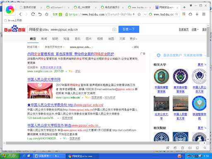Click the camera image-search icon in search box
212x159 pixels.
(114, 29)
